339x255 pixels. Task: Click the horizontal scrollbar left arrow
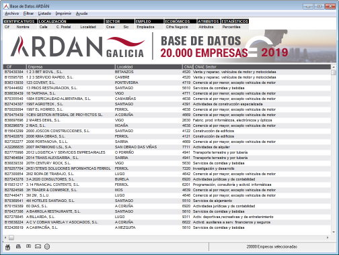[5, 238]
